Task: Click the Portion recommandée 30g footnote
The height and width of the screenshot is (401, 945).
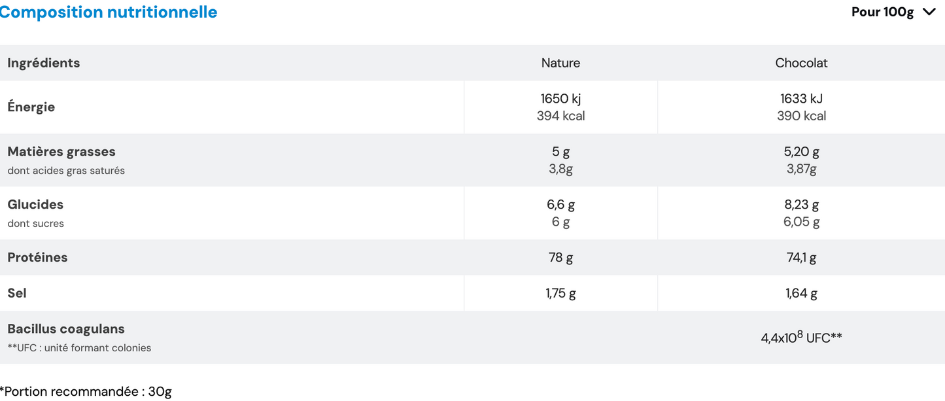Action: click(86, 392)
